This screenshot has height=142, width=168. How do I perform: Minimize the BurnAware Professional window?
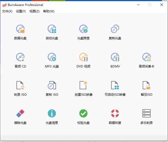coord(138,5)
